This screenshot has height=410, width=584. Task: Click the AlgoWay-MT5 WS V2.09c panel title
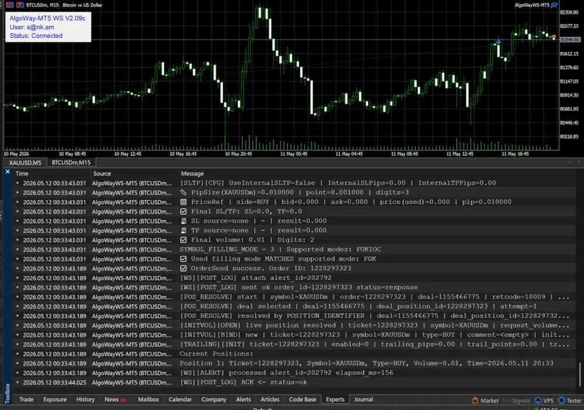tap(47, 18)
